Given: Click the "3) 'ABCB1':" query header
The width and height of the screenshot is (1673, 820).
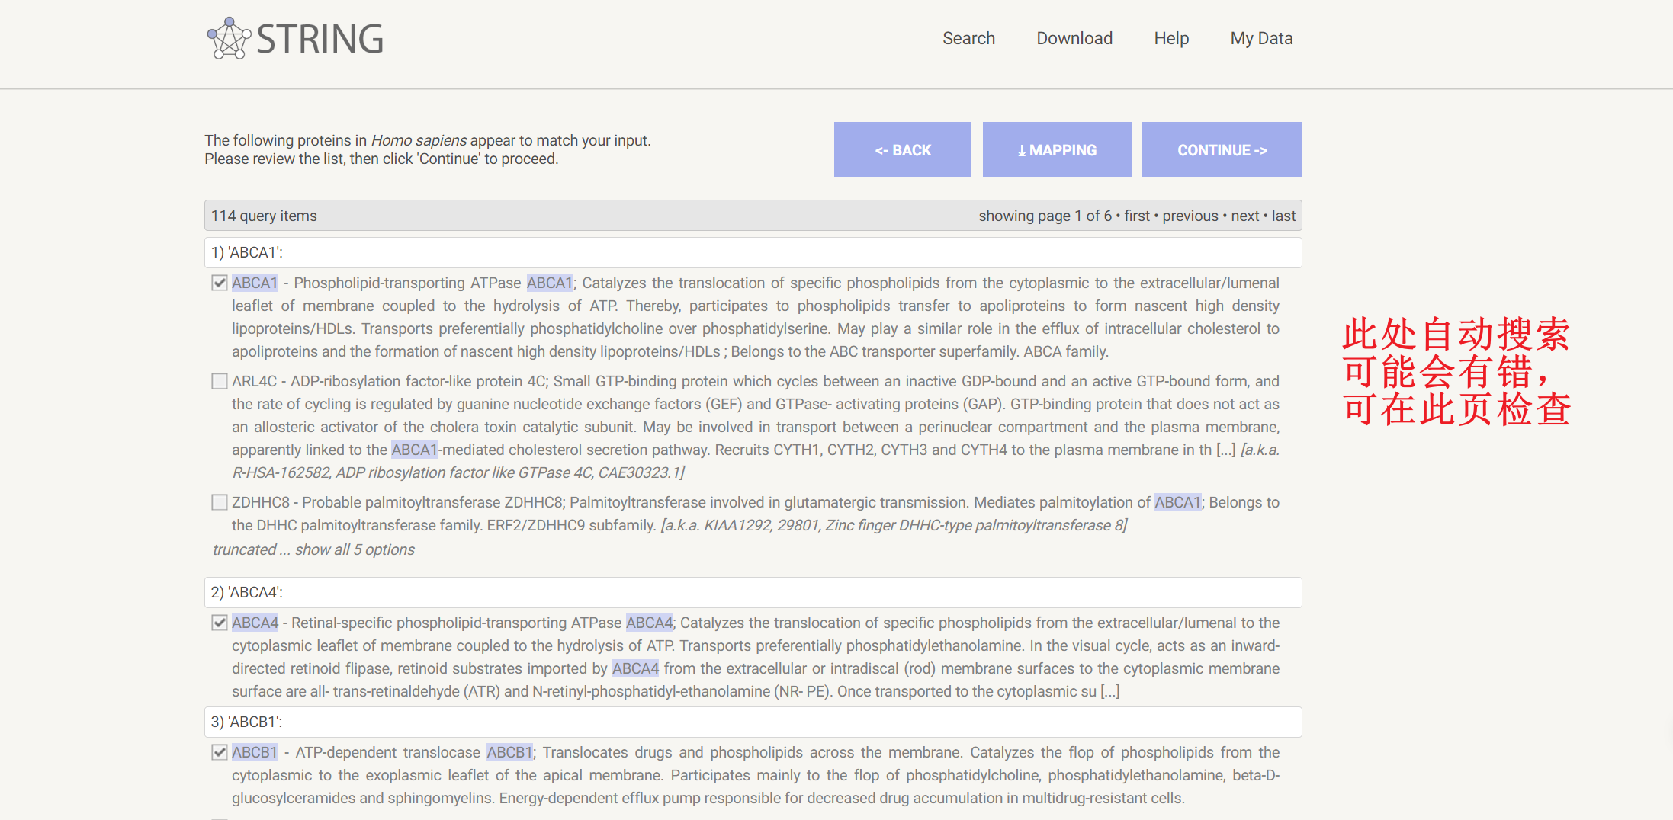Looking at the screenshot, I should [753, 722].
